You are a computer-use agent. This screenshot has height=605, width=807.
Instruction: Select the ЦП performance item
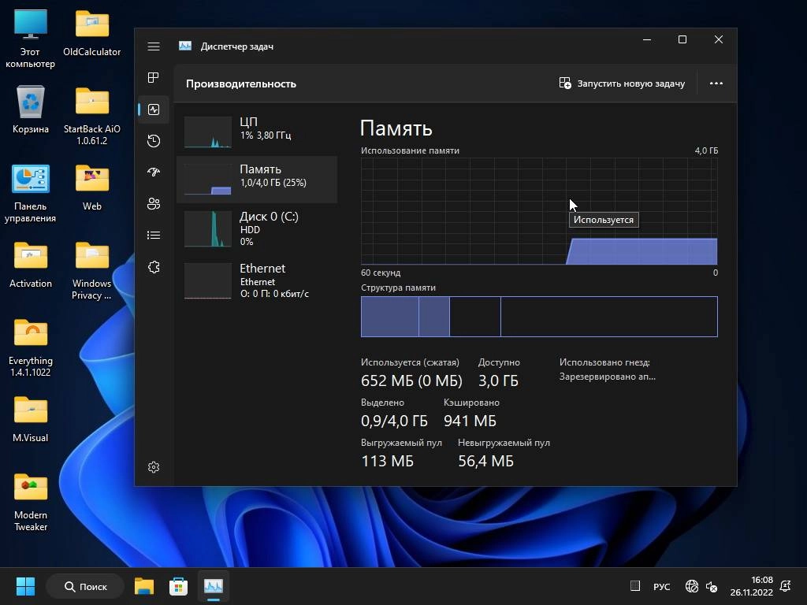(257, 132)
